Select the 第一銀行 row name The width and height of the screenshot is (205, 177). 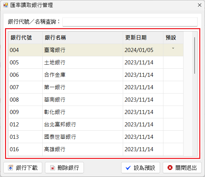click(x=83, y=87)
